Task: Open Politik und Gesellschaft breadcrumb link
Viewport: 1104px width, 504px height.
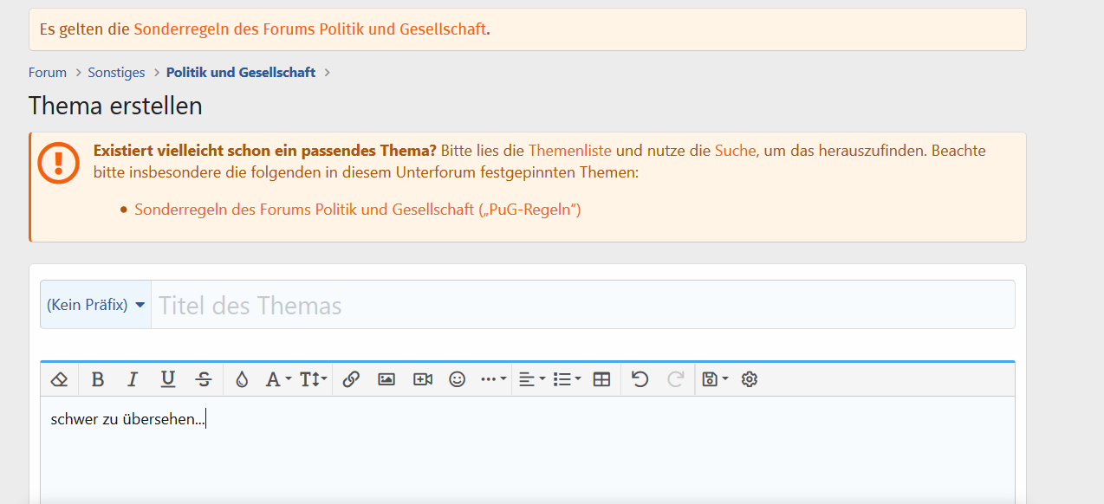Action: [x=241, y=73]
